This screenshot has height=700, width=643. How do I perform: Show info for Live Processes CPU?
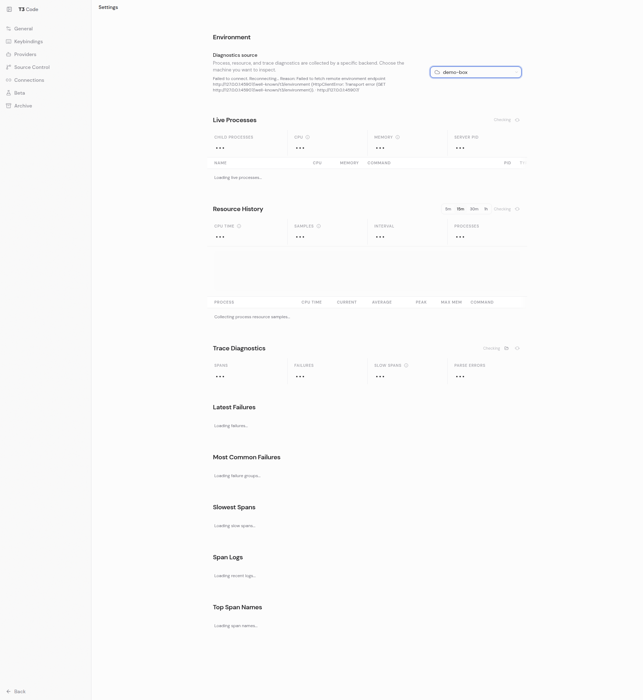(x=308, y=137)
